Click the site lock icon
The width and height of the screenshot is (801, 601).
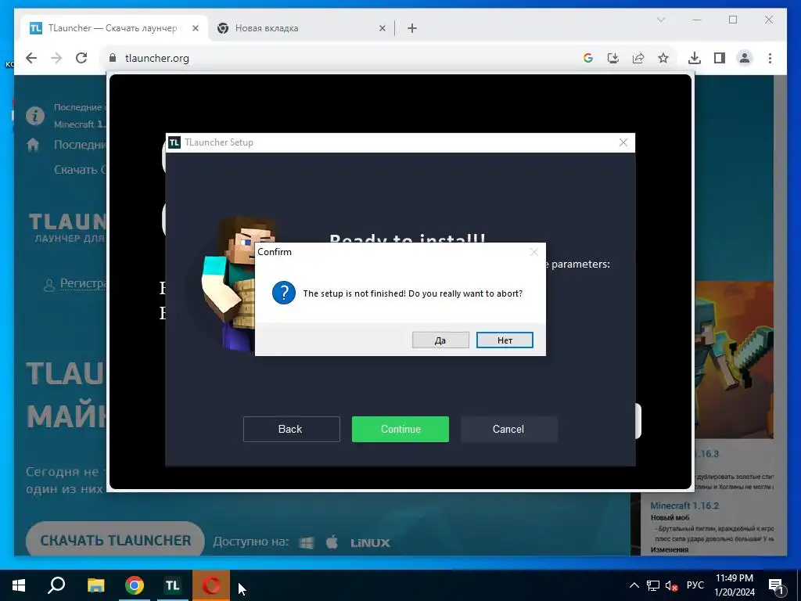(113, 58)
